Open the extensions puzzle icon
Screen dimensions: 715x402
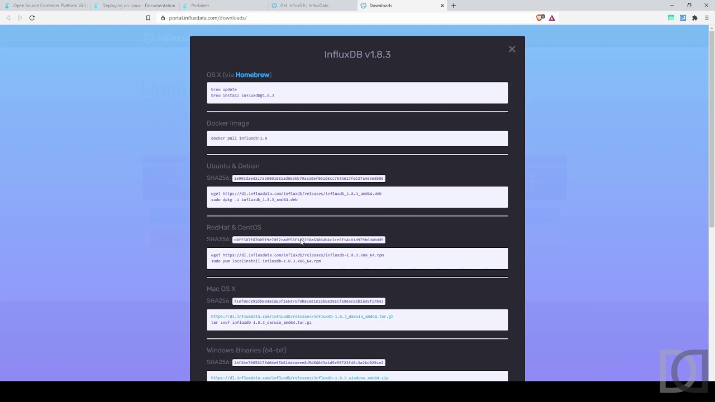[x=695, y=18]
